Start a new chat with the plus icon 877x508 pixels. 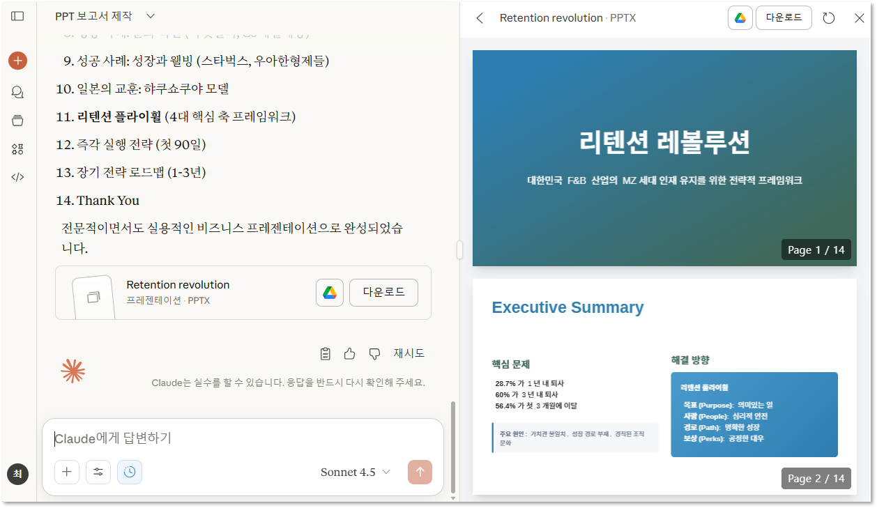click(17, 60)
